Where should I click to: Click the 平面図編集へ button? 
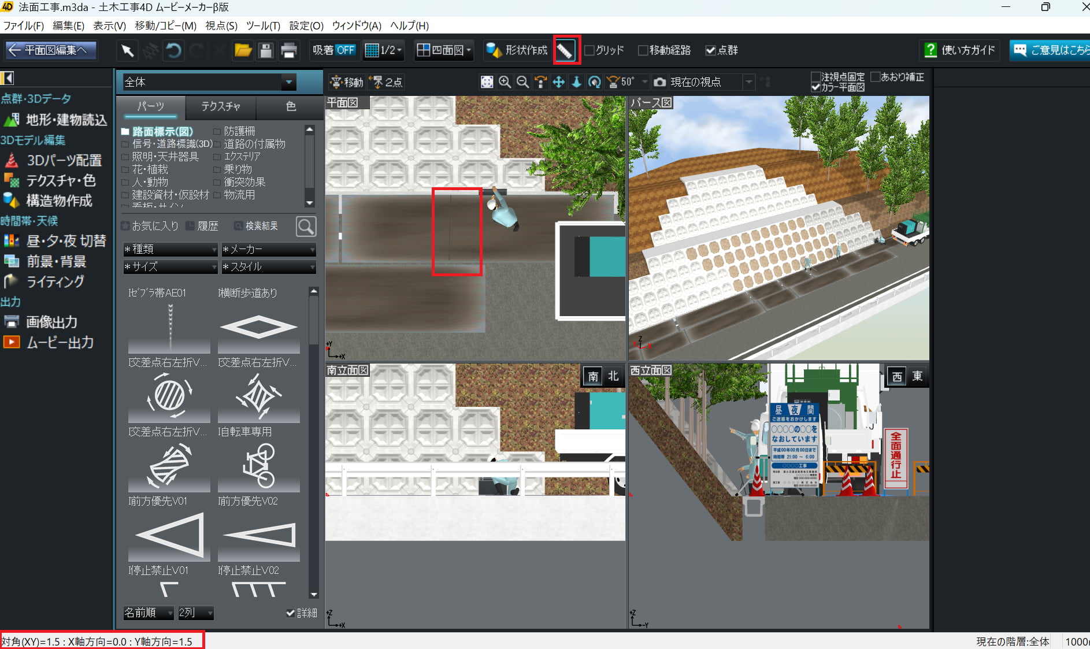pyautogui.click(x=51, y=50)
